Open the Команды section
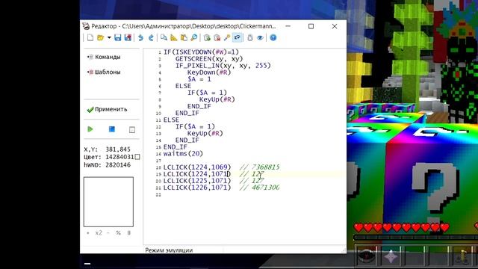478x269 pixels. click(104, 57)
